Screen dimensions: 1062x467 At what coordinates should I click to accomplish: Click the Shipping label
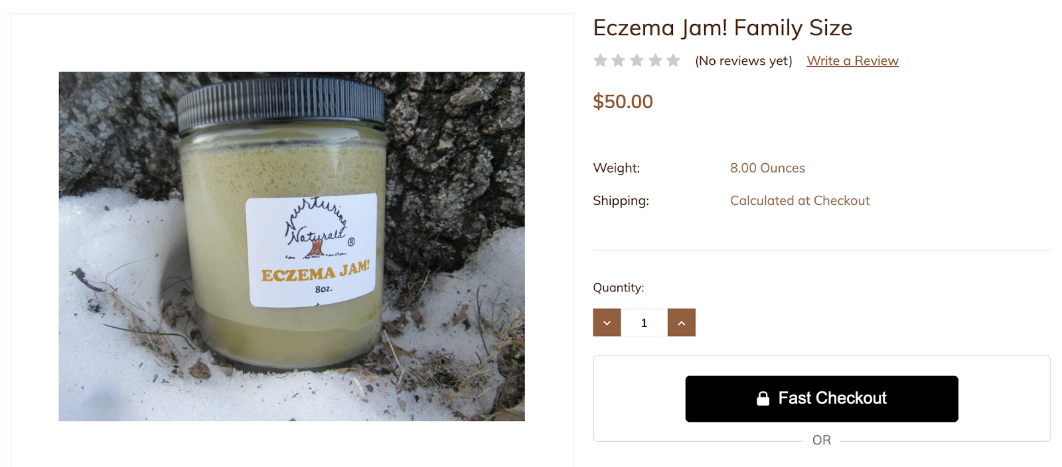621,200
